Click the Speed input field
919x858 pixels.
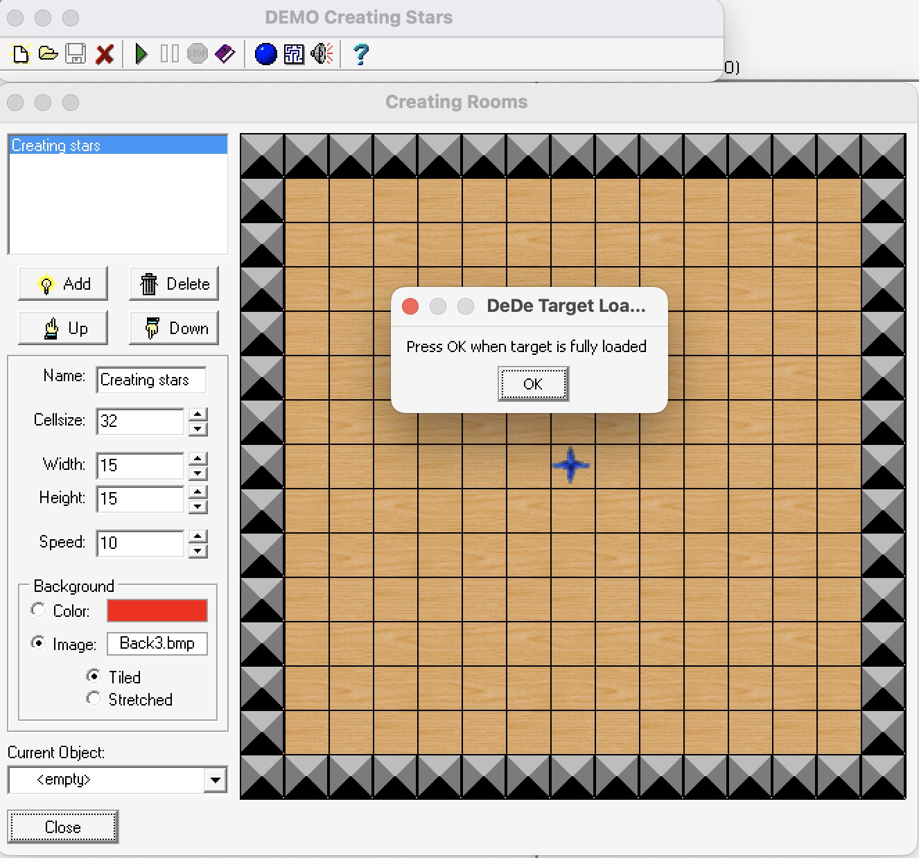pos(141,543)
